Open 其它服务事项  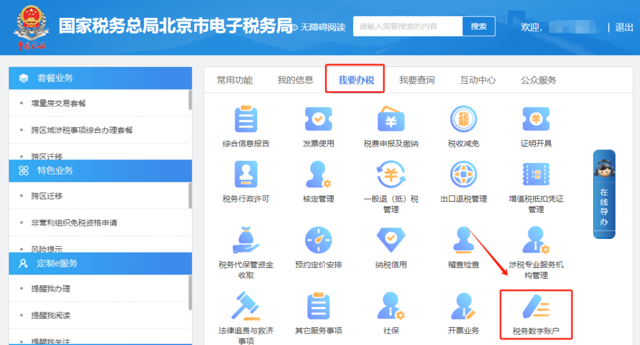pyautogui.click(x=318, y=306)
